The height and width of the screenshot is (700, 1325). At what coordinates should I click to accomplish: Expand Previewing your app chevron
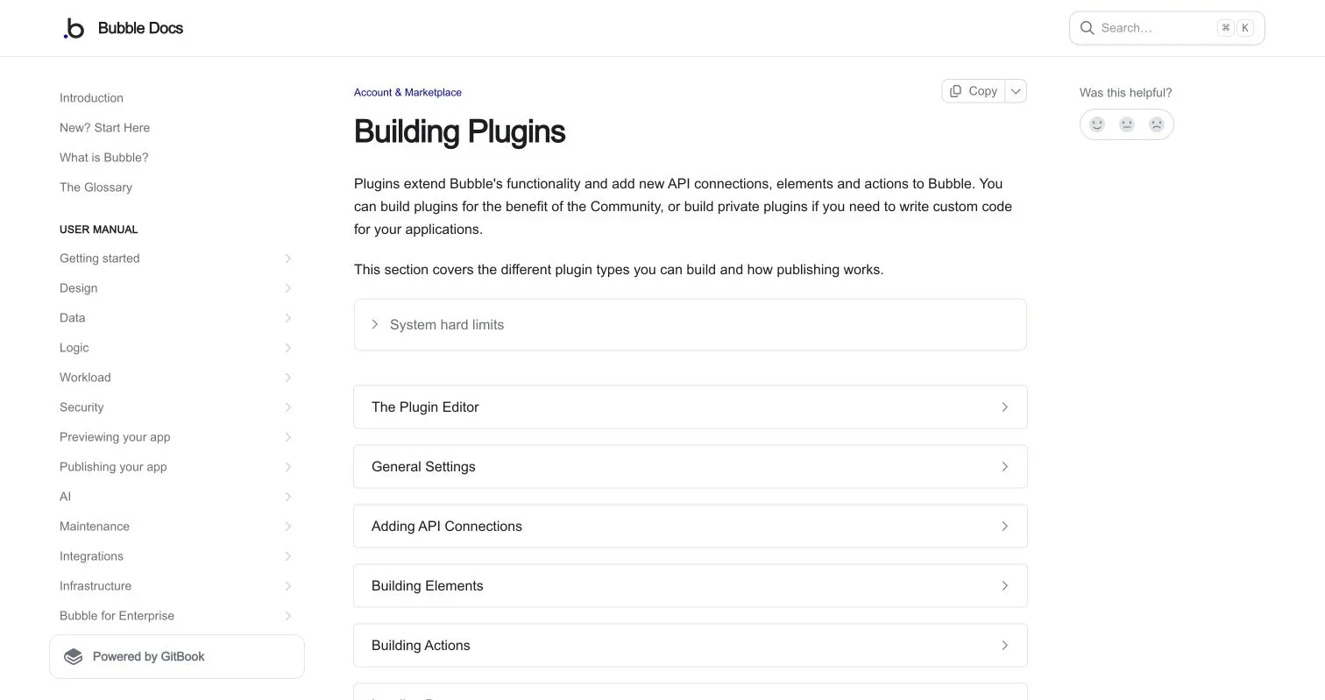(288, 437)
